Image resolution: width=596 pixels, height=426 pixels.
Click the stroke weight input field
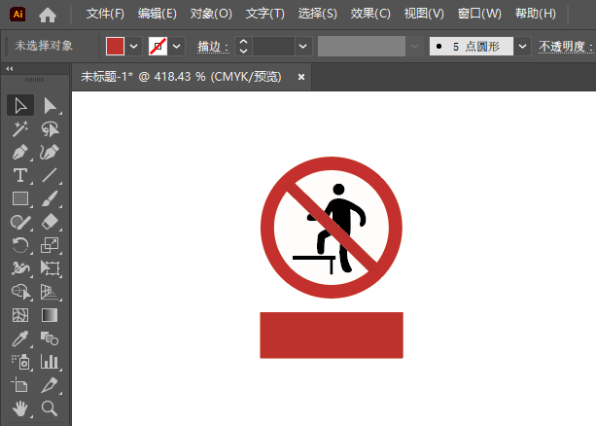point(273,47)
